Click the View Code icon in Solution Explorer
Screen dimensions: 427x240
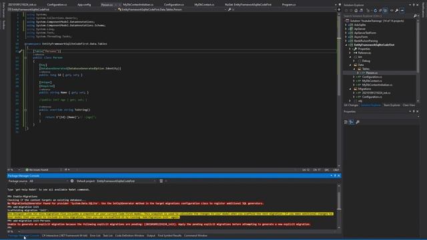tap(392, 11)
